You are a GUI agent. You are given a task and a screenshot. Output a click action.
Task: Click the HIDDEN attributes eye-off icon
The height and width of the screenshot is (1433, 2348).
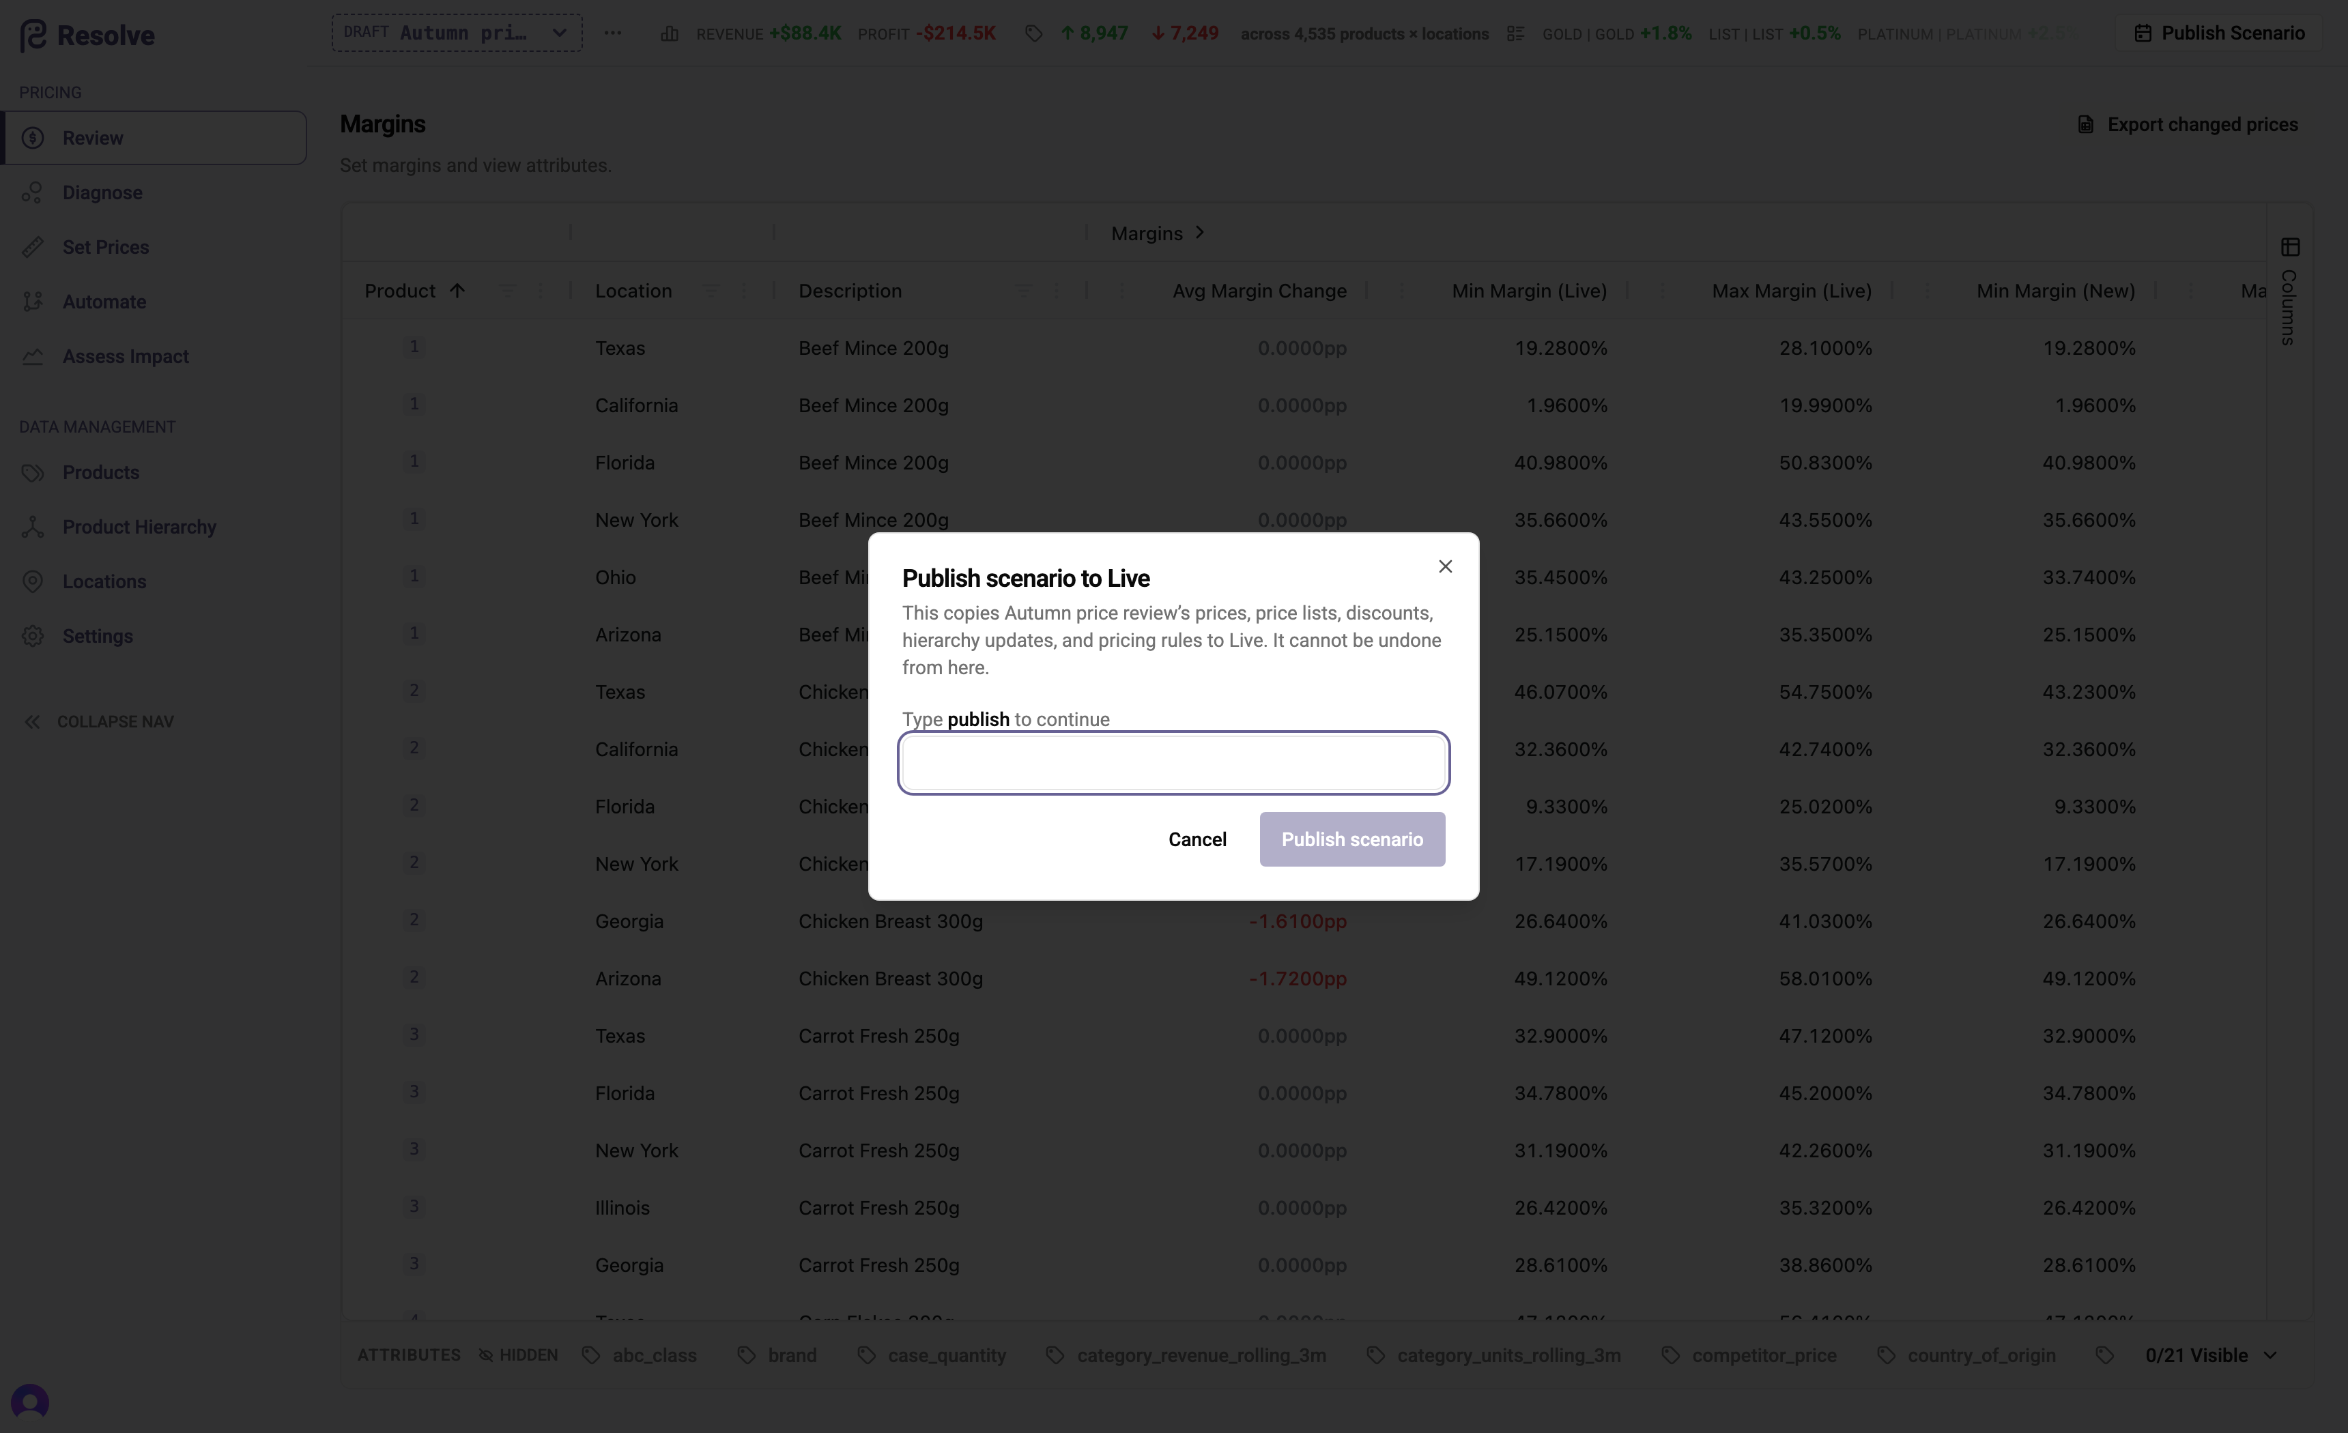486,1355
